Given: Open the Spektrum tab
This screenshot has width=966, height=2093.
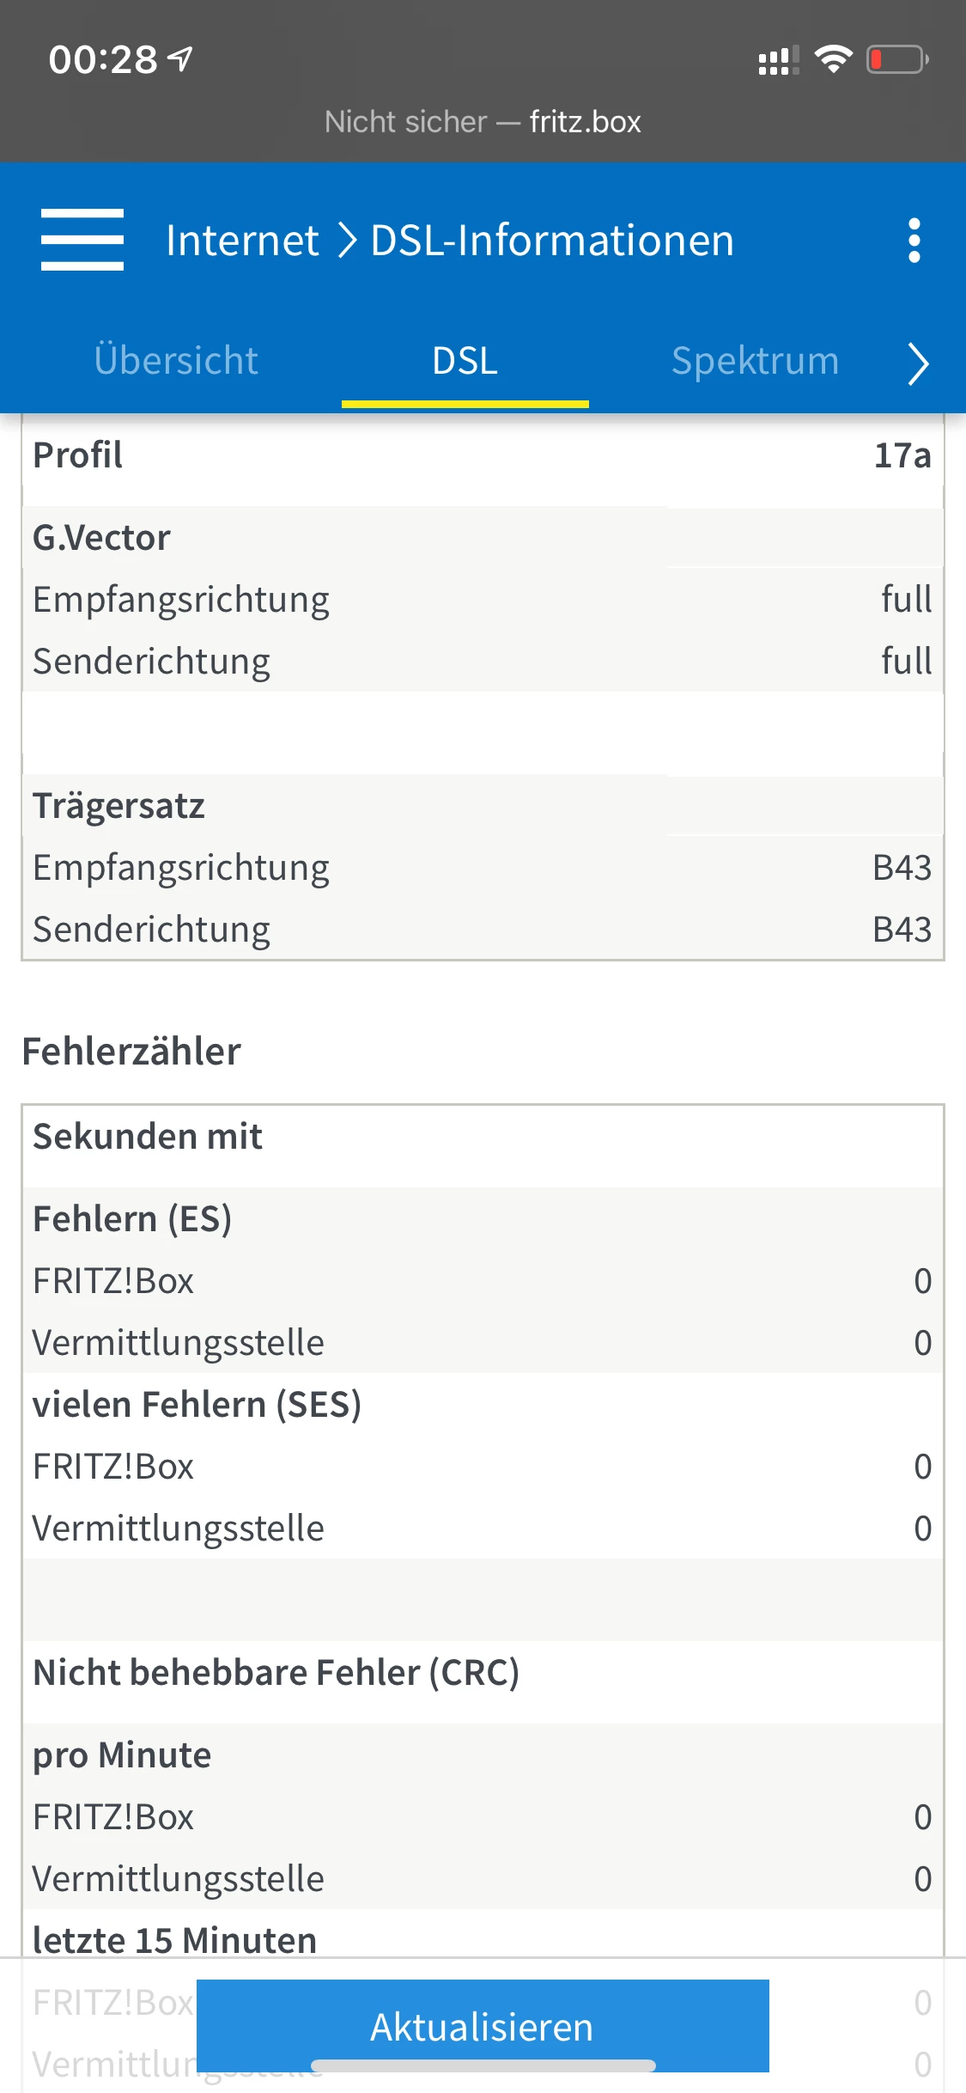Looking at the screenshot, I should pyautogui.click(x=755, y=361).
